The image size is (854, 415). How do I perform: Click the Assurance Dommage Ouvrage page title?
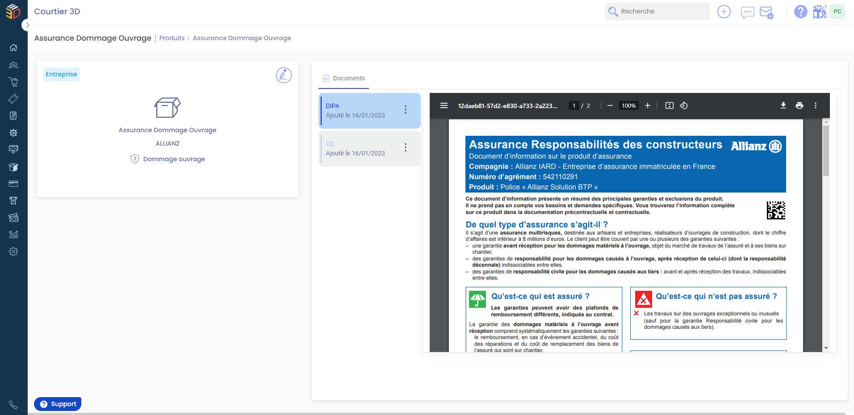pyautogui.click(x=93, y=38)
